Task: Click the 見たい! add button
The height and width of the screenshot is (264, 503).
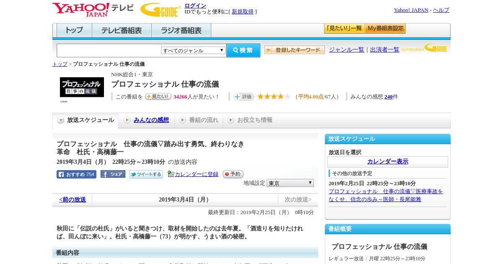Action: pos(158,96)
